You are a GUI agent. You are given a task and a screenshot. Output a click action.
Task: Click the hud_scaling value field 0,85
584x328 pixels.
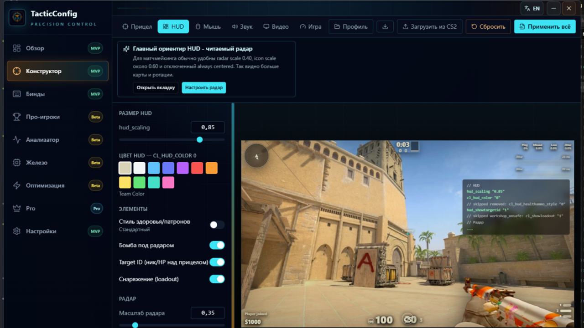pyautogui.click(x=208, y=128)
